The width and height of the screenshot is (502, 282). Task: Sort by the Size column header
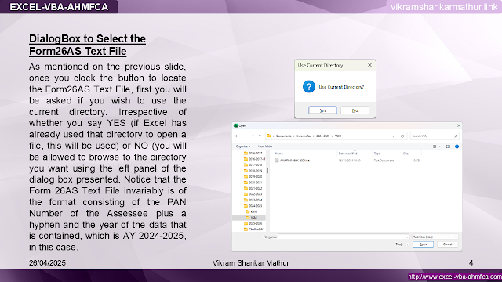(x=406, y=154)
